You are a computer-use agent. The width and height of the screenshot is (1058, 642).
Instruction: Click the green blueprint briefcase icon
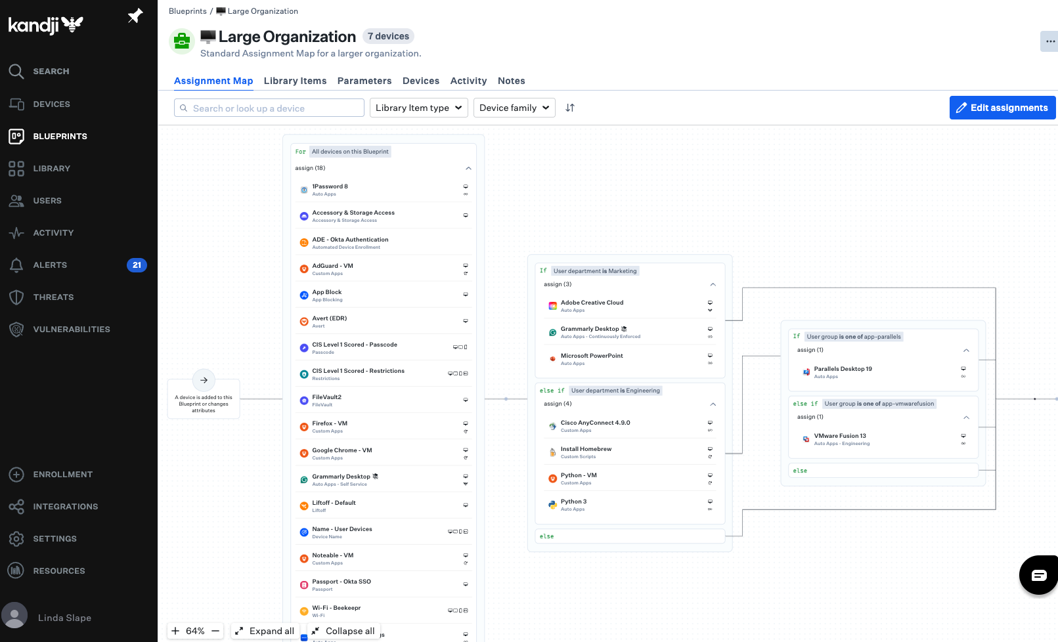pos(182,41)
